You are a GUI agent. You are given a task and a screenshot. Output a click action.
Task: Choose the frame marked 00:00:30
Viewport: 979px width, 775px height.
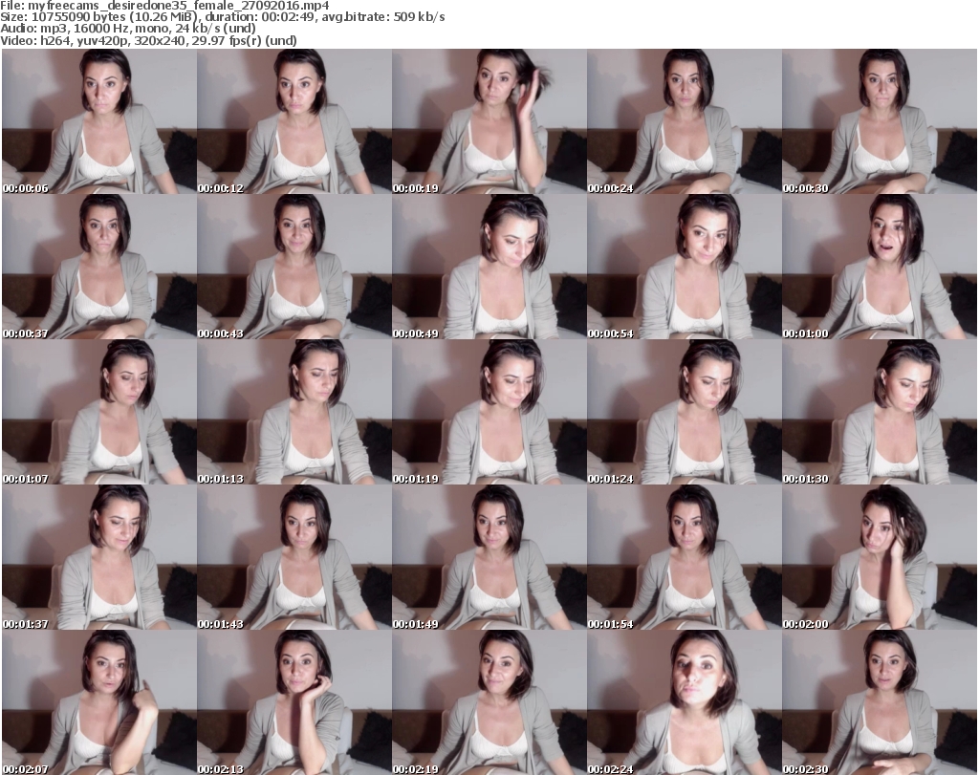pos(879,121)
